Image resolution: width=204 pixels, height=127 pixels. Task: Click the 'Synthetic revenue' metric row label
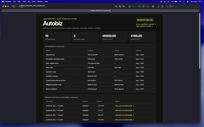pyautogui.click(x=52, y=76)
